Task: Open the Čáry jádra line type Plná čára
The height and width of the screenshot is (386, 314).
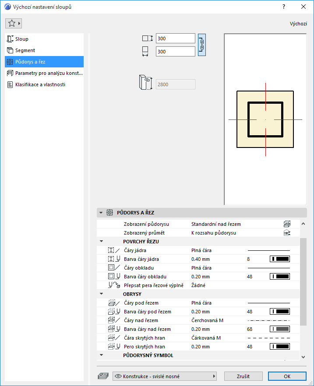Action: [x=201, y=250]
